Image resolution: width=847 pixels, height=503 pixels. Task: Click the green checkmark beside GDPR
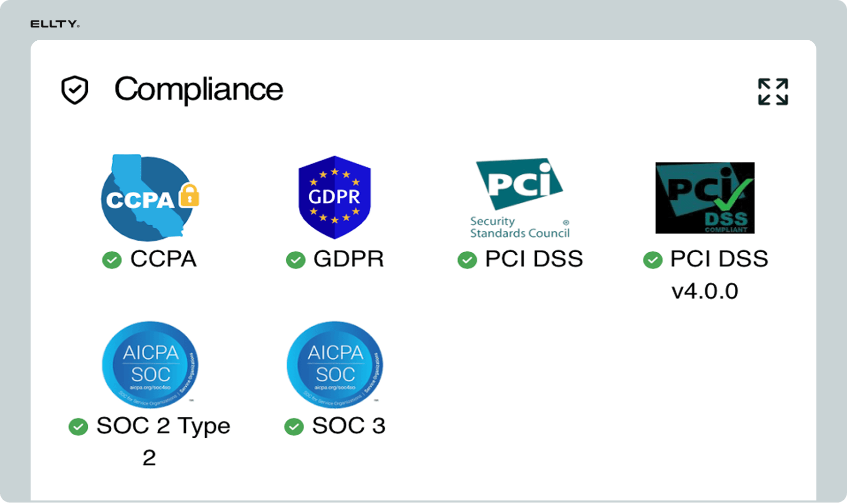click(x=295, y=260)
